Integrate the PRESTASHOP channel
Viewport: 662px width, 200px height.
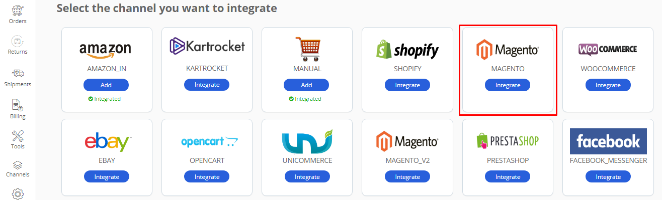pos(508,177)
